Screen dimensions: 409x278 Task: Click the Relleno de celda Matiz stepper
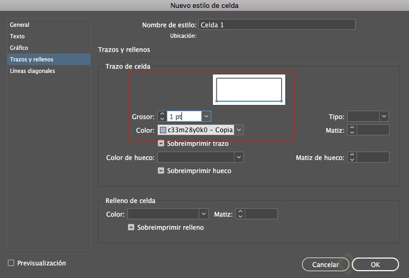click(240, 214)
